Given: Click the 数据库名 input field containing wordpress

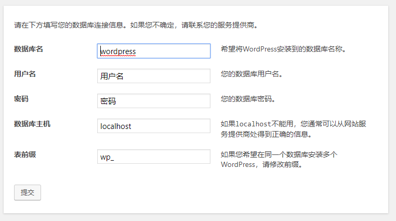Looking at the screenshot, I should [x=153, y=51].
